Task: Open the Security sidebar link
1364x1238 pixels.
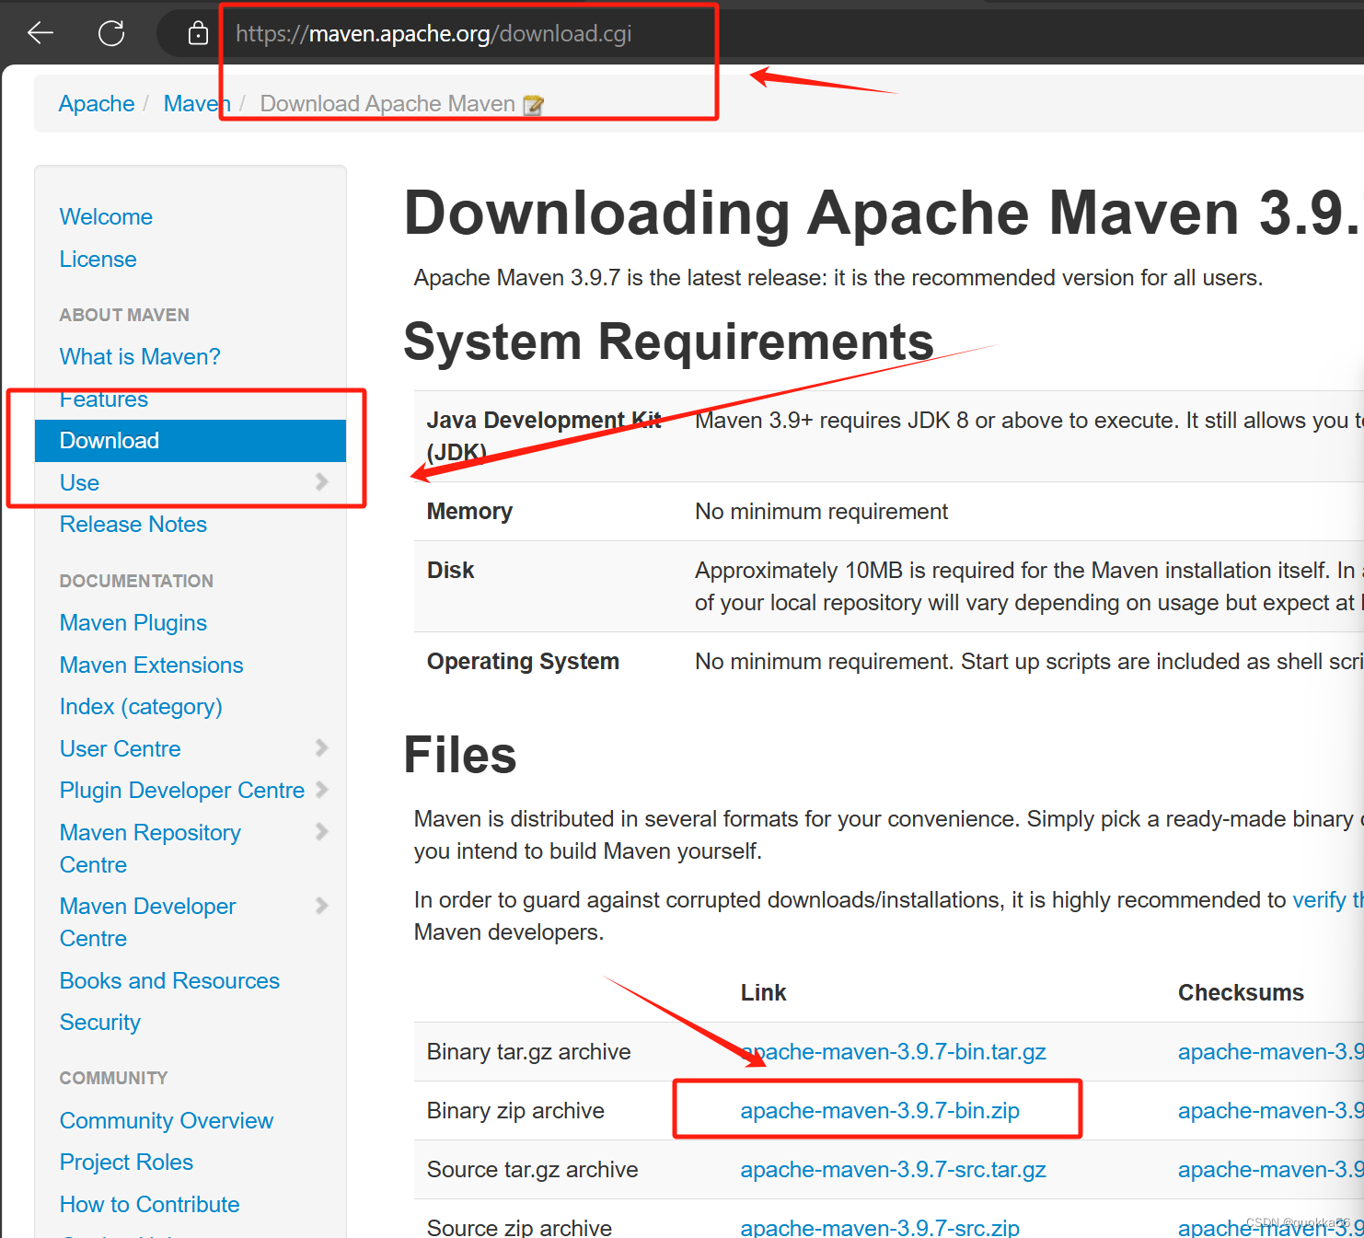Action: [x=100, y=1023]
